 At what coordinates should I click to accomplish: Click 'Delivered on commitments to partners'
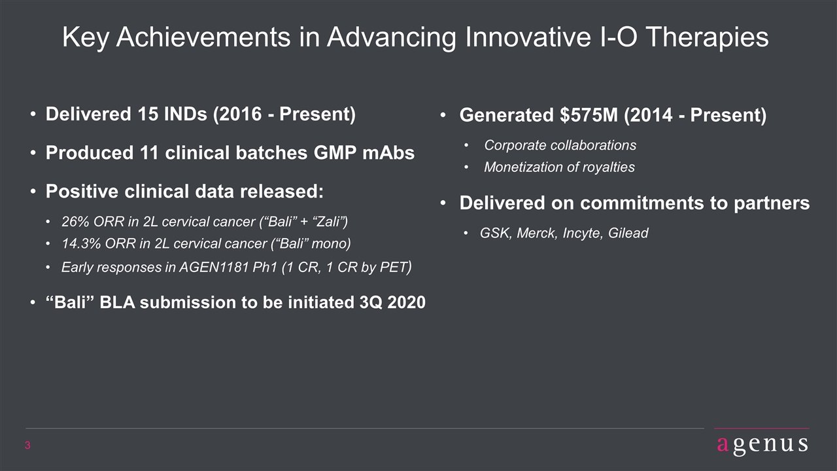pos(634,203)
